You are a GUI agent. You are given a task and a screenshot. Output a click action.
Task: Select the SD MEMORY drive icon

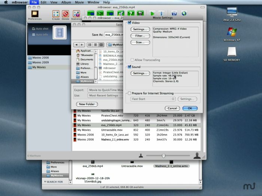tap(232, 52)
